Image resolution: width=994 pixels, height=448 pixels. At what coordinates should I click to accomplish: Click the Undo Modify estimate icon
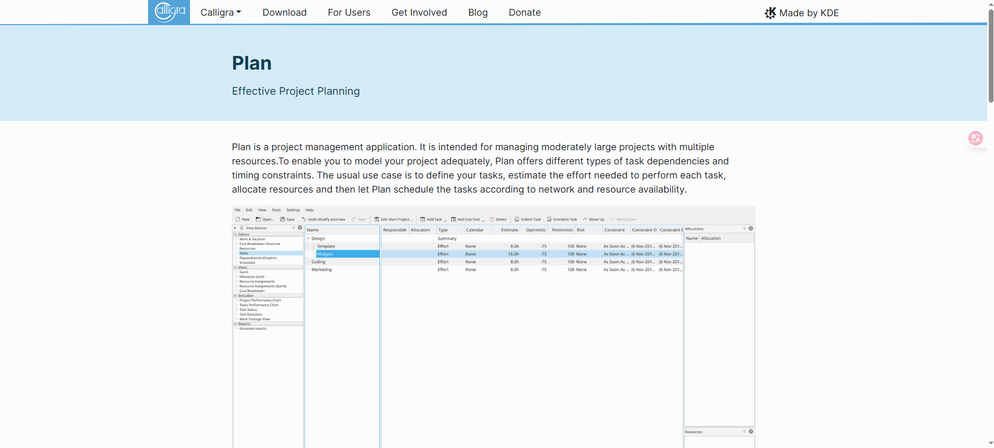coord(304,219)
